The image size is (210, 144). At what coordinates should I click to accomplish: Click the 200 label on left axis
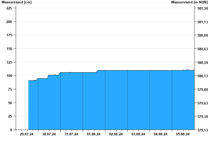pos(9,22)
